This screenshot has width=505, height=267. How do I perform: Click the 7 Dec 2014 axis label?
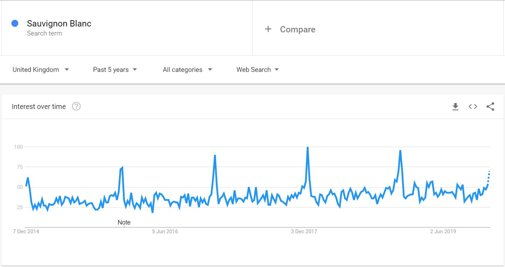point(26,231)
